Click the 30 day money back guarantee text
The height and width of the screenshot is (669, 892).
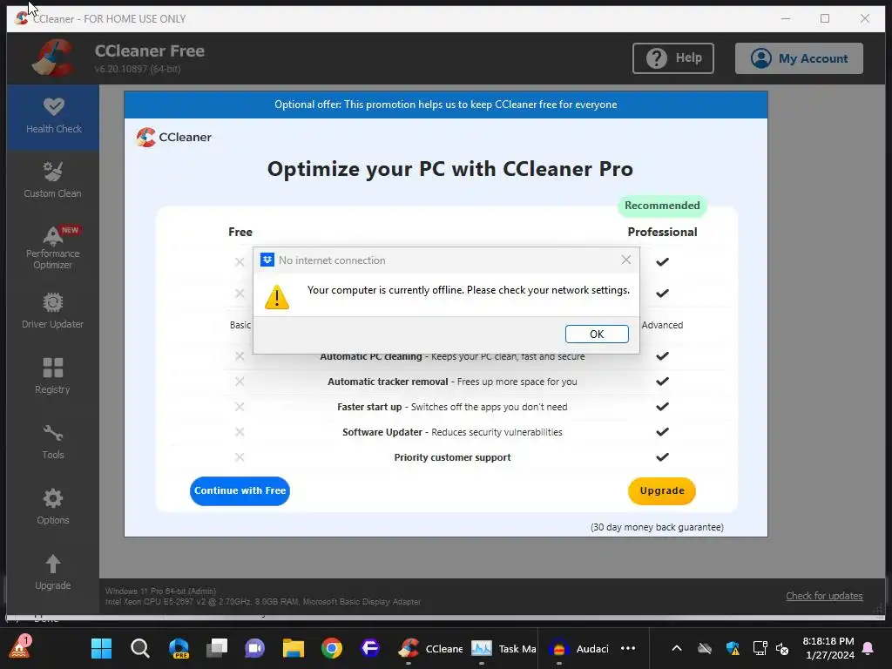(x=657, y=527)
